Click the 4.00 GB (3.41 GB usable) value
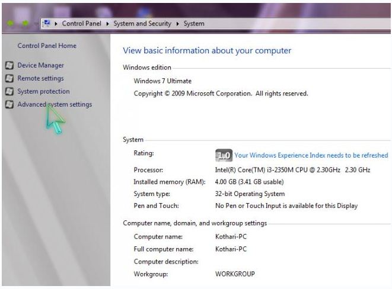 click(249, 182)
